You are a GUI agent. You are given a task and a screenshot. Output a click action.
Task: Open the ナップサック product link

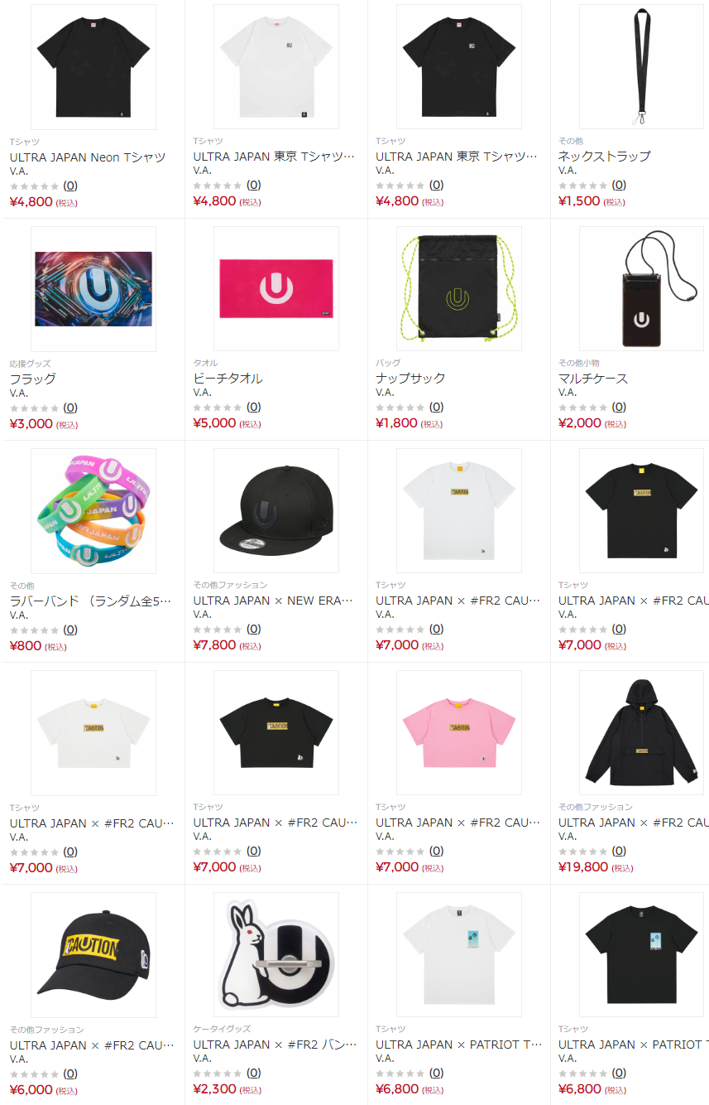[x=410, y=379]
